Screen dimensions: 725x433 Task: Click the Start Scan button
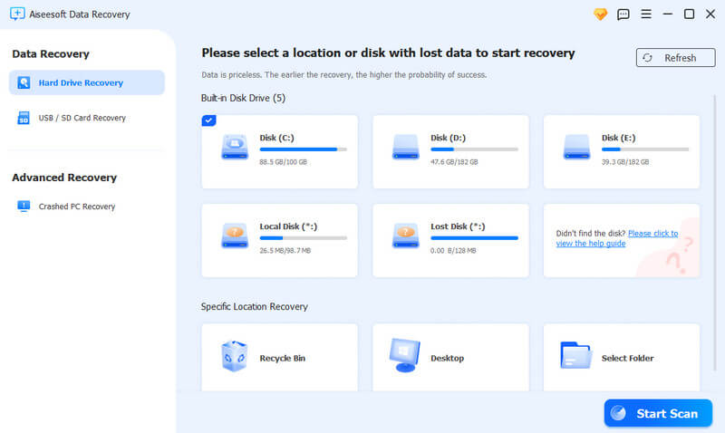[x=658, y=413]
